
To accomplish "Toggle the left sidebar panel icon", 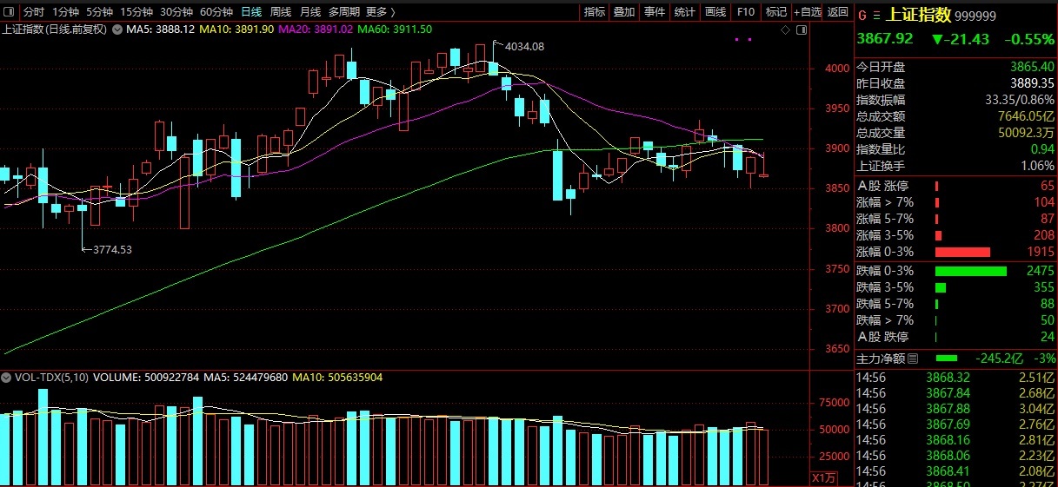I will (9, 12).
